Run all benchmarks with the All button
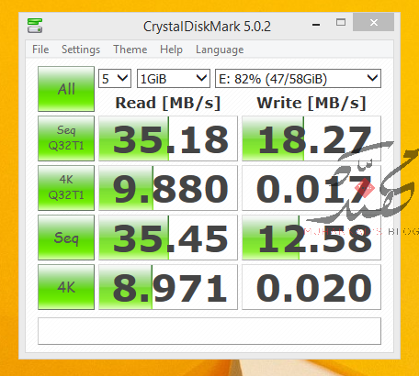419x376 pixels. coord(66,89)
